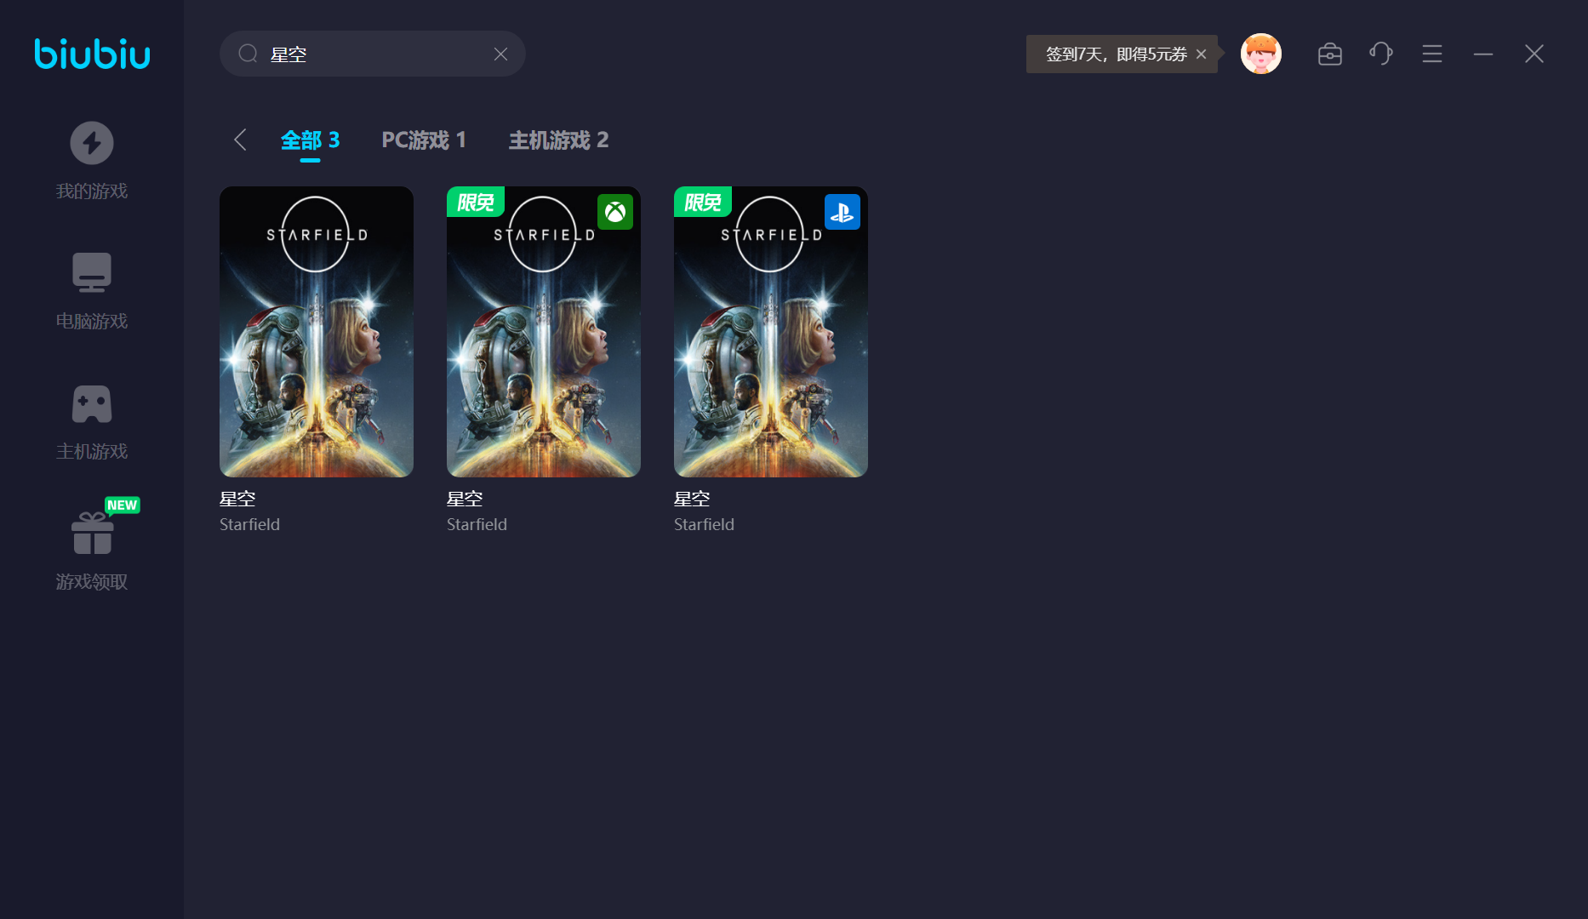The width and height of the screenshot is (1588, 919).
Task: Go back with the left arrow
Action: (240, 140)
